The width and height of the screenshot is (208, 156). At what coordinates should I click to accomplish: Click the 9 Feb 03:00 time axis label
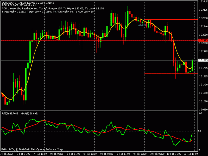pos(106,154)
